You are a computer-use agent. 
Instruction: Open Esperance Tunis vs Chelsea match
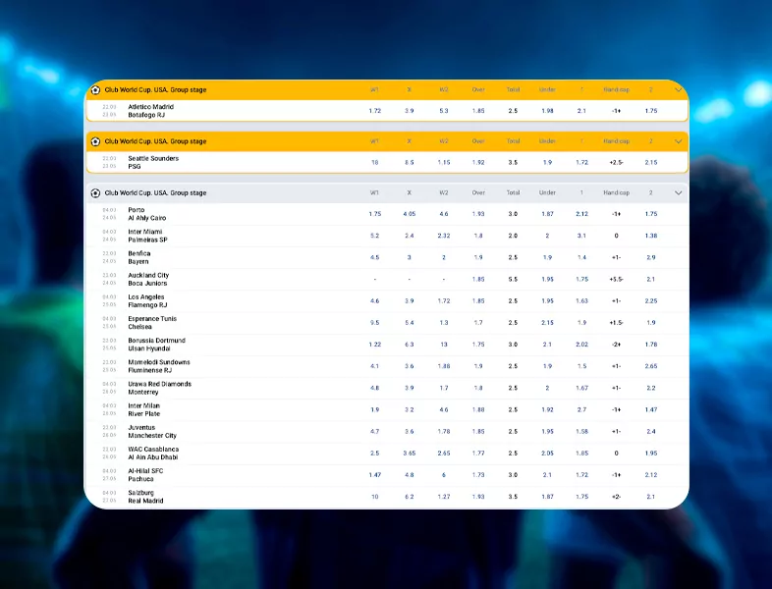tap(152, 323)
